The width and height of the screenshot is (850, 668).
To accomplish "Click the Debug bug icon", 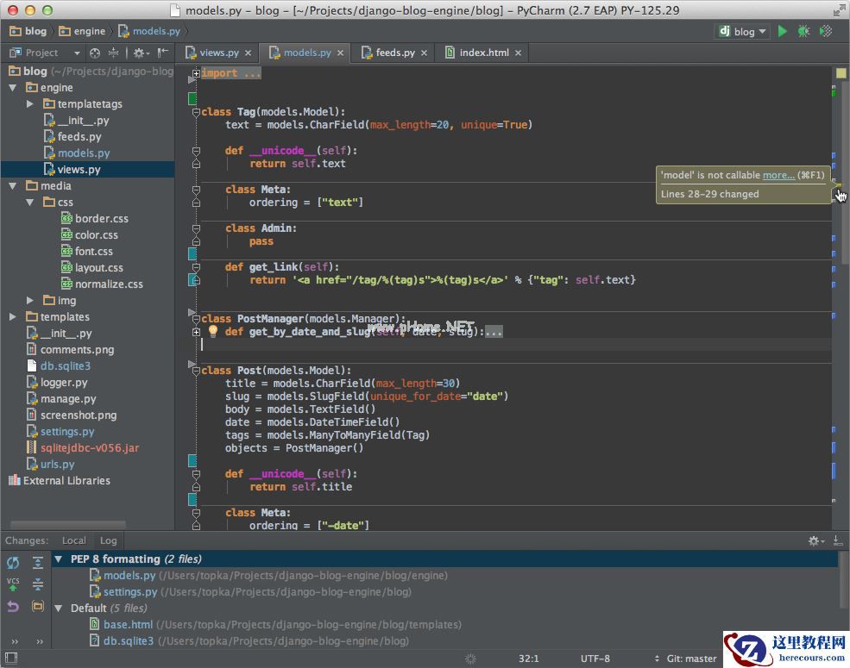I will pyautogui.click(x=803, y=31).
